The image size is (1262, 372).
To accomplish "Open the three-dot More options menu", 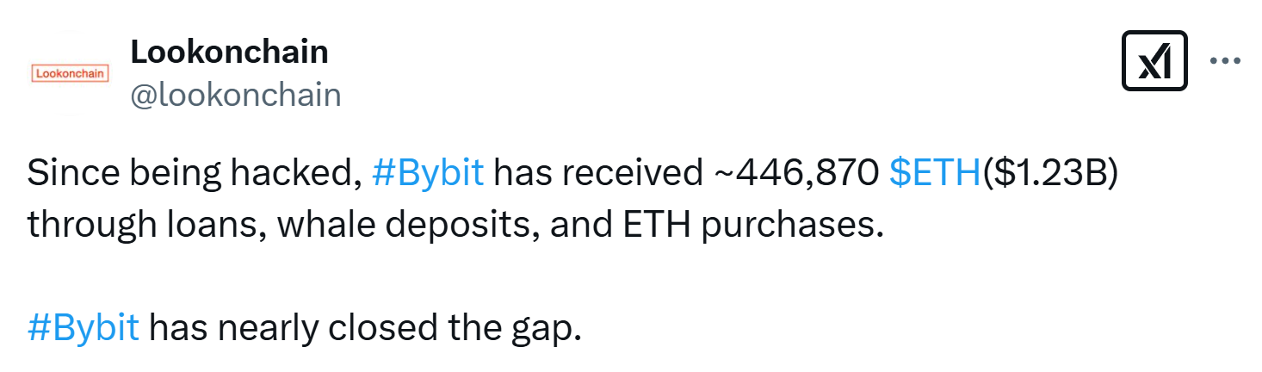I will [1225, 60].
